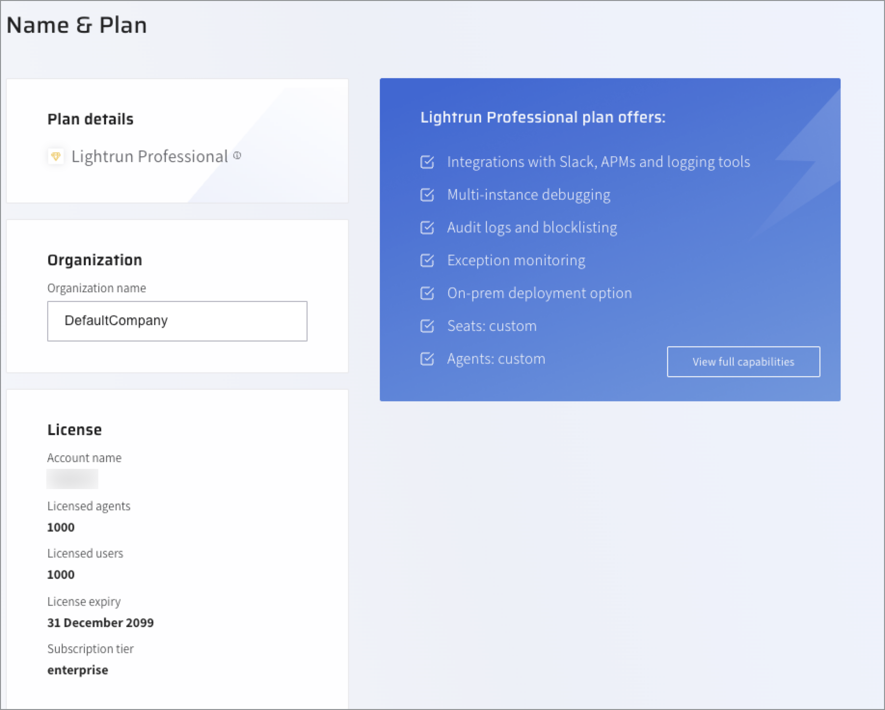Click the checkmark icon next to Integrations with Slack

click(x=427, y=162)
